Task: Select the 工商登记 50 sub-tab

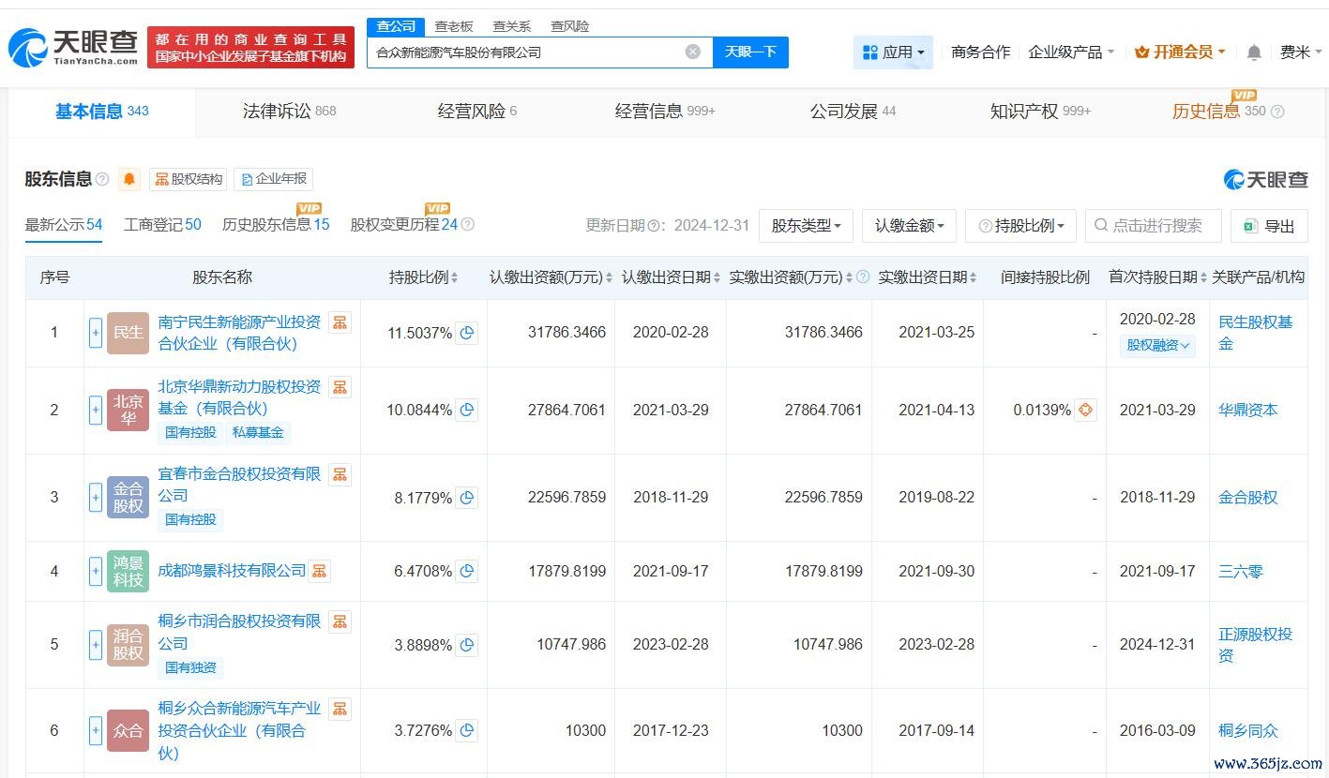Action: (x=162, y=225)
